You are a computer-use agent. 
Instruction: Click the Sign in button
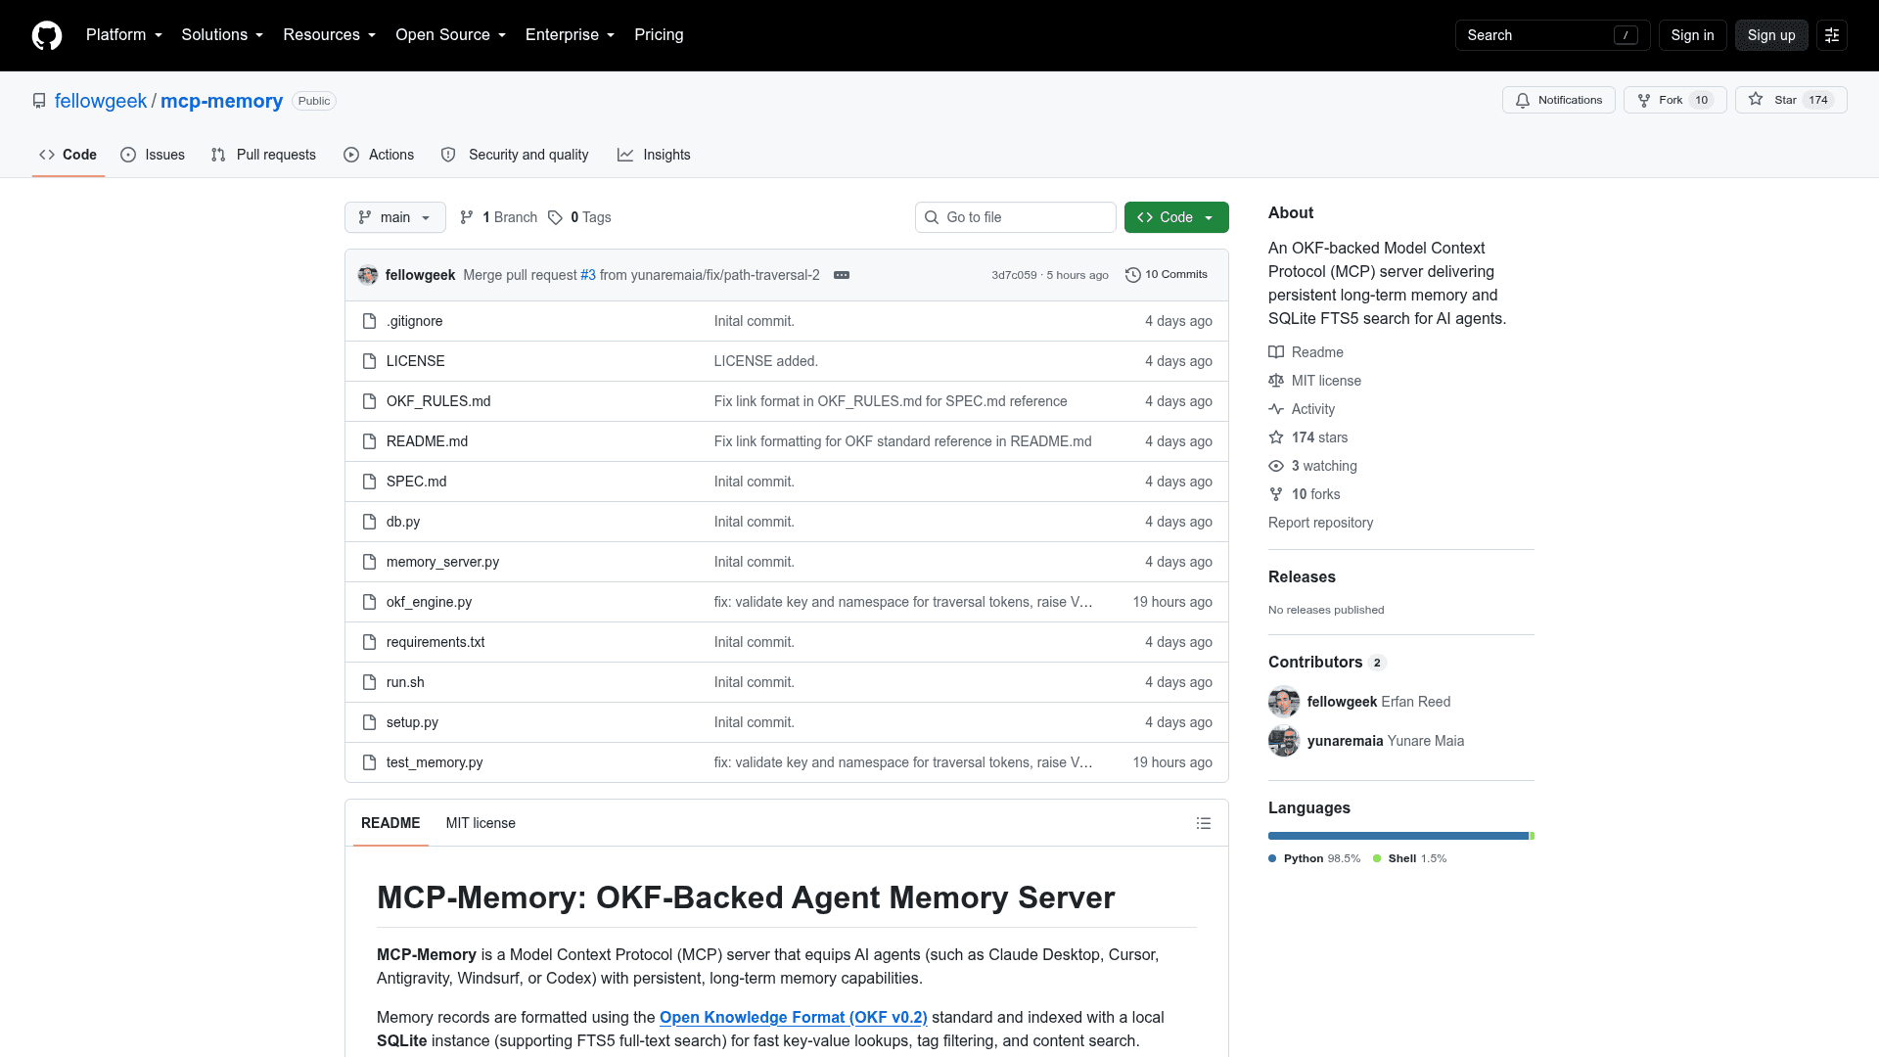tap(1692, 35)
